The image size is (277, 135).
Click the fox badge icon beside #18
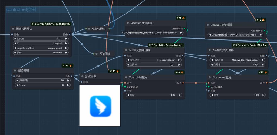point(182,72)
